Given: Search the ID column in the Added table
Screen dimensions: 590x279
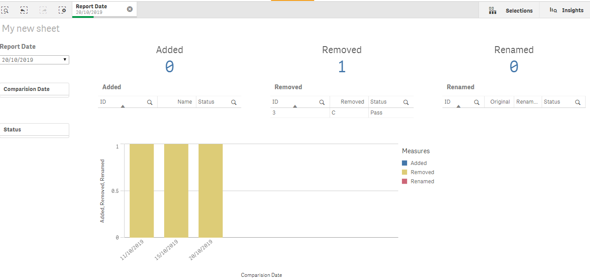Looking at the screenshot, I should click(x=150, y=102).
